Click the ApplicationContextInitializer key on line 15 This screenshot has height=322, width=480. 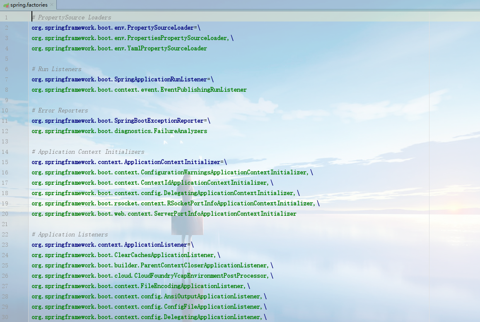coord(129,162)
